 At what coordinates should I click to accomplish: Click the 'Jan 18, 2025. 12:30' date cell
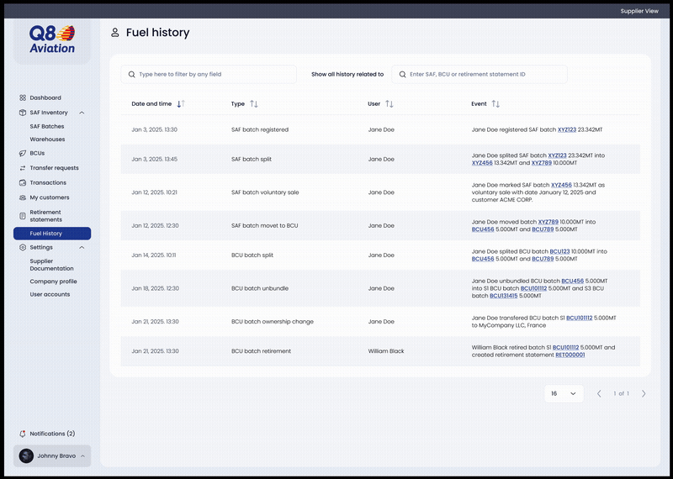pos(155,288)
